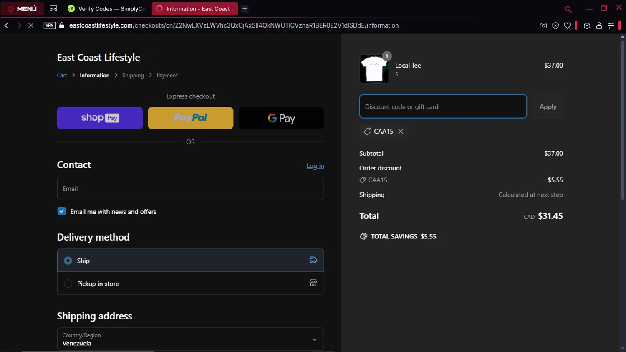
Task: Select Pickup in store radio button
Action: (68, 284)
